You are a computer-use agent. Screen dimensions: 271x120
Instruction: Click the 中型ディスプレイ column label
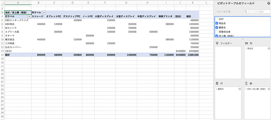pyautogui.click(x=147, y=17)
